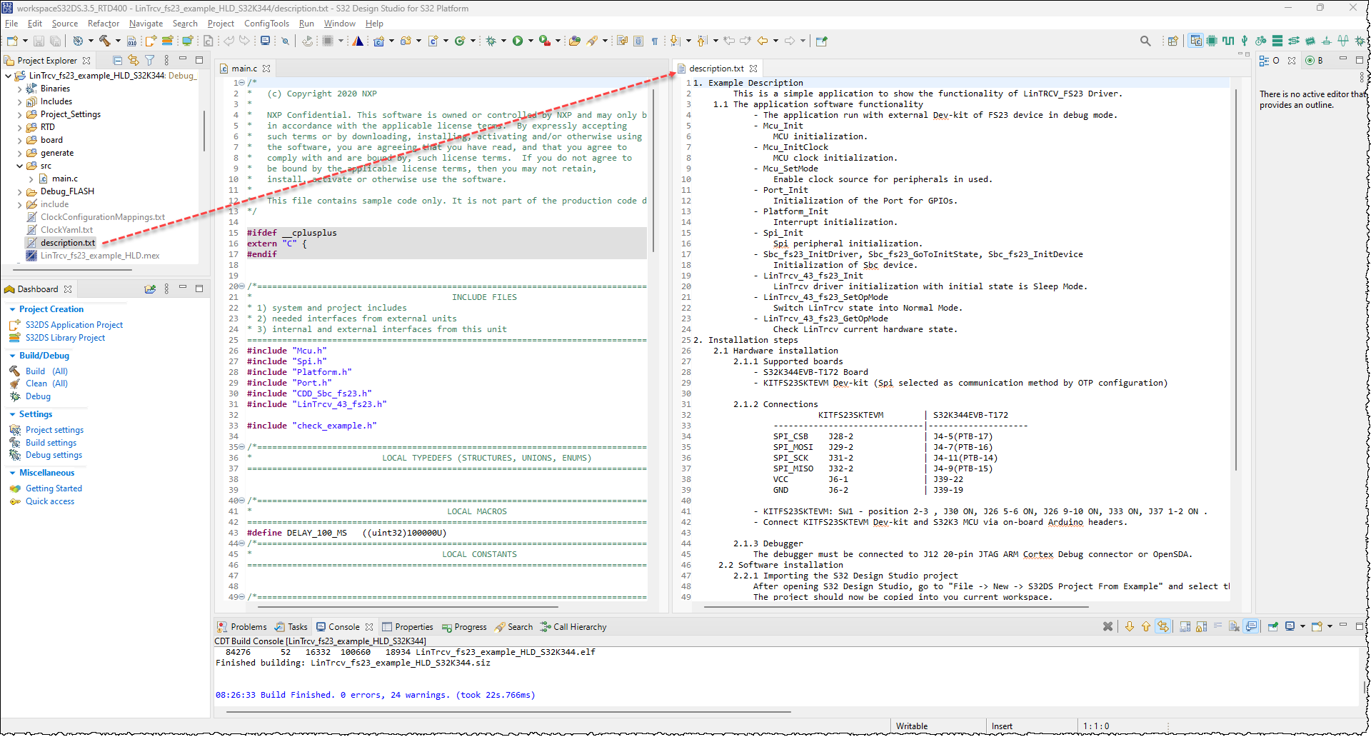Screen dimensions: 1371x737
Task: Select description.txt in the Project Explorer
Action: pos(68,243)
